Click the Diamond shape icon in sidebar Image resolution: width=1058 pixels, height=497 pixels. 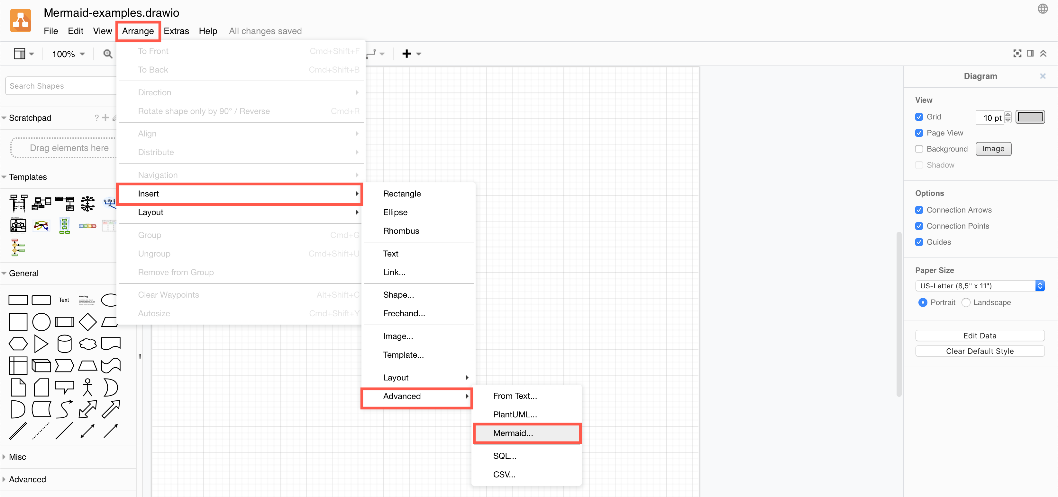(87, 321)
